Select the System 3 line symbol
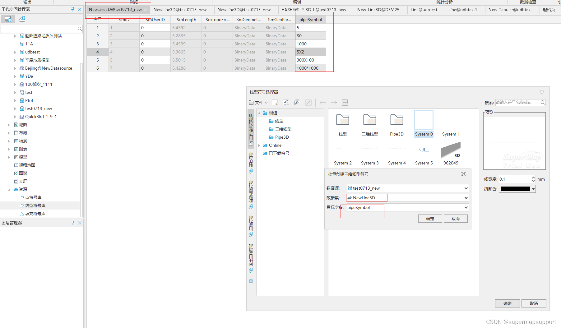Viewport: 561px width, 328px height. (370, 153)
